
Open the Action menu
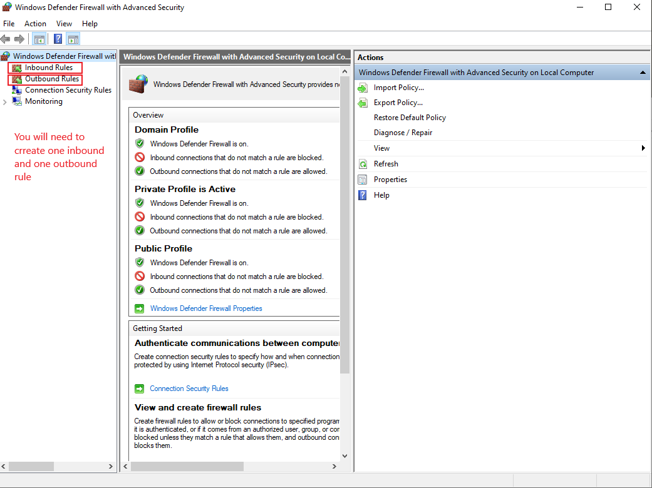[35, 24]
